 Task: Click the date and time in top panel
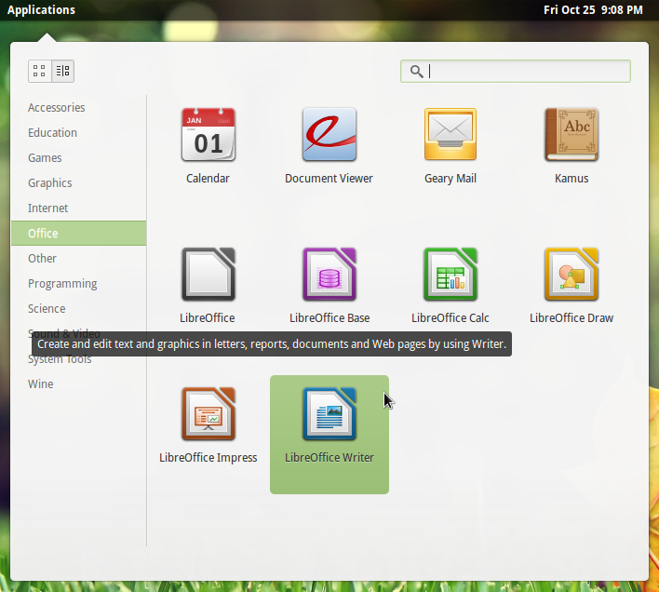point(593,9)
